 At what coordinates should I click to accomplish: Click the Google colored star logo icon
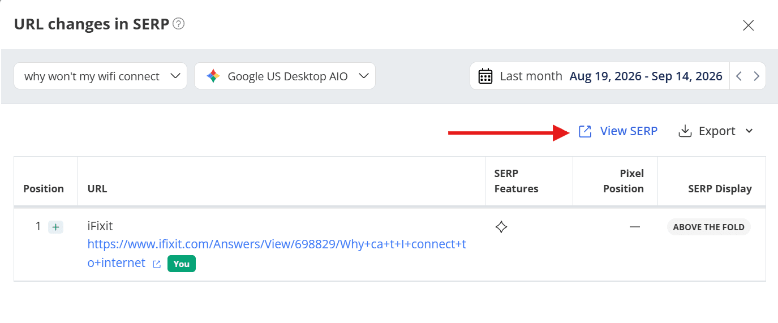(213, 76)
